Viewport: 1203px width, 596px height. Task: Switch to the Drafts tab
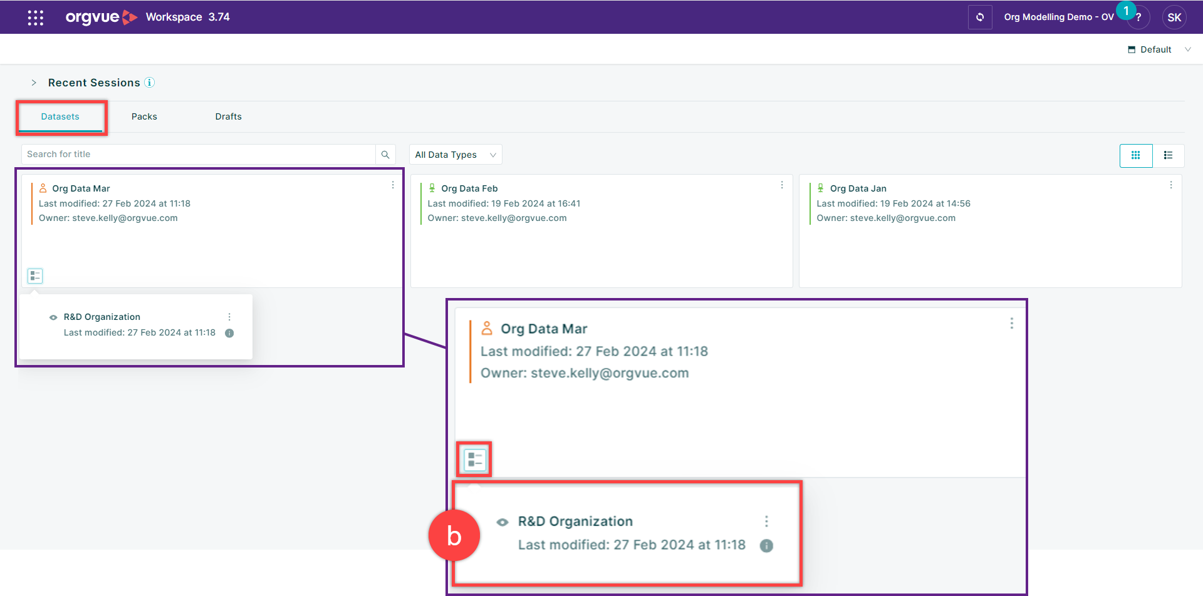tap(228, 116)
